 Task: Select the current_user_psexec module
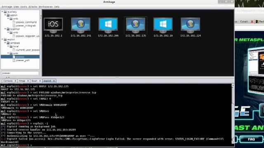28,50
